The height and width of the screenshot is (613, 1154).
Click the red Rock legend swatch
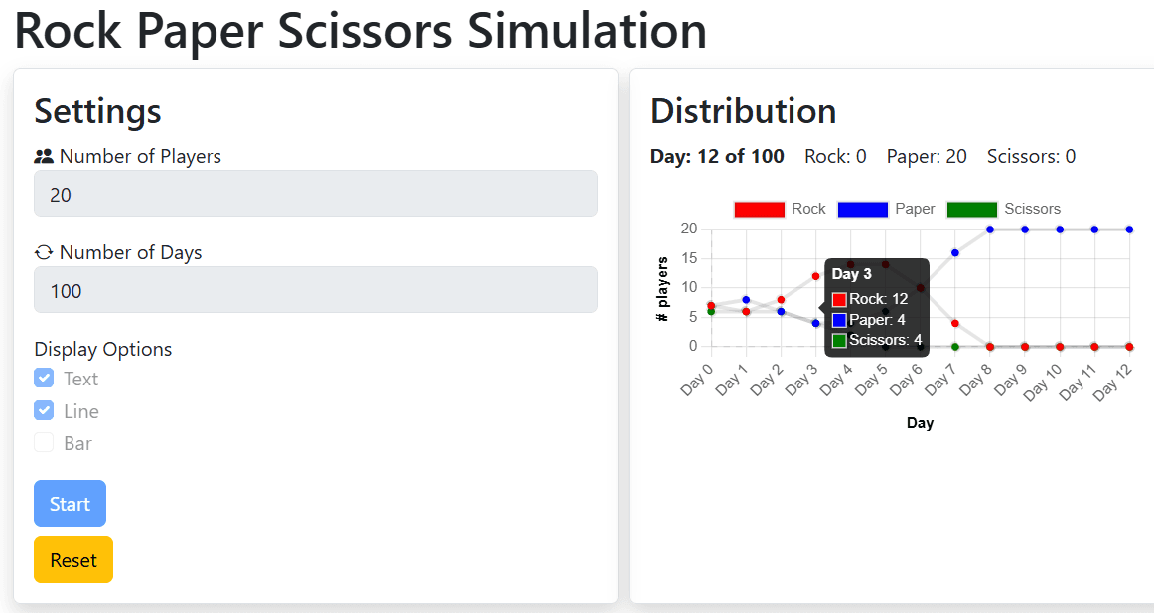760,209
